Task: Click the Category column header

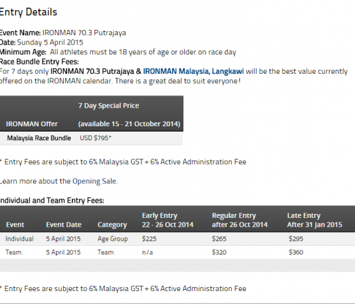Action: click(112, 225)
